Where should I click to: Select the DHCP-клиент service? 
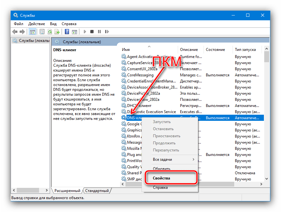[192, 106]
